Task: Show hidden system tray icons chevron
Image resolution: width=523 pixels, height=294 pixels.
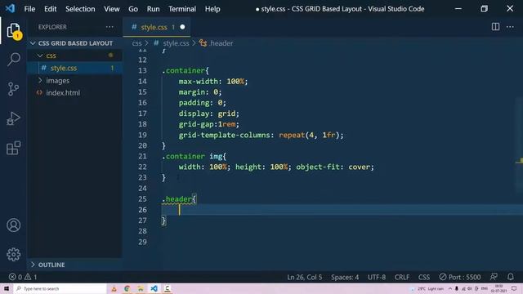Action: 450,288
